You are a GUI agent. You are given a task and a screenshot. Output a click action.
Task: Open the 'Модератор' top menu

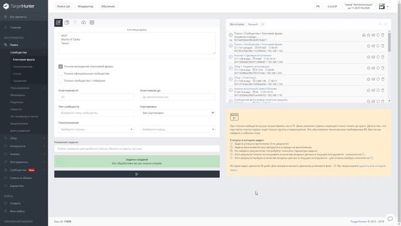(85, 6)
